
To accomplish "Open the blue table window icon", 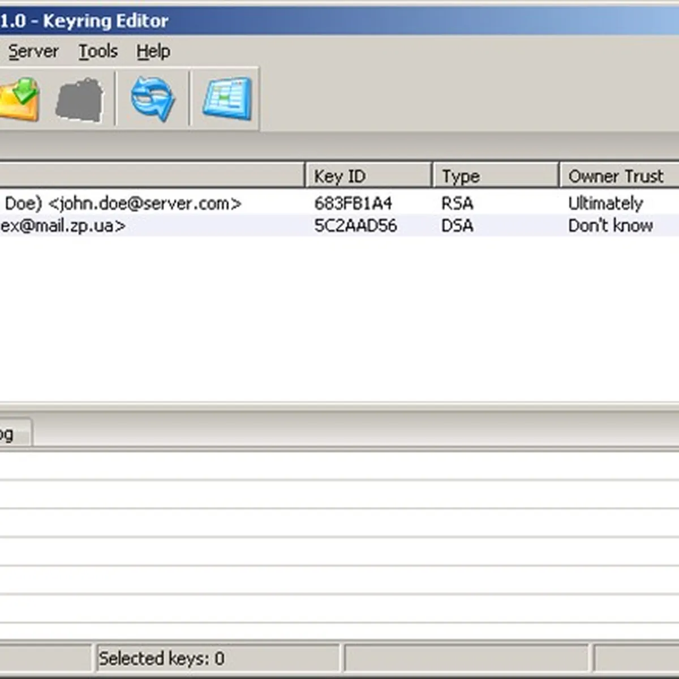I will [227, 98].
